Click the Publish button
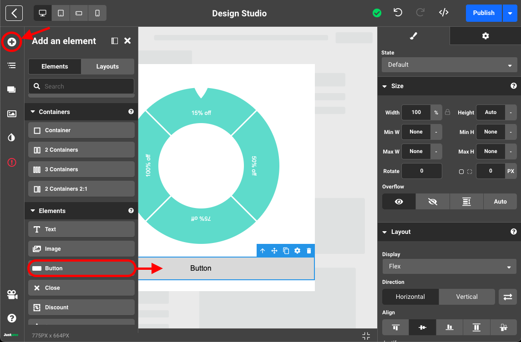521x342 pixels. point(483,13)
